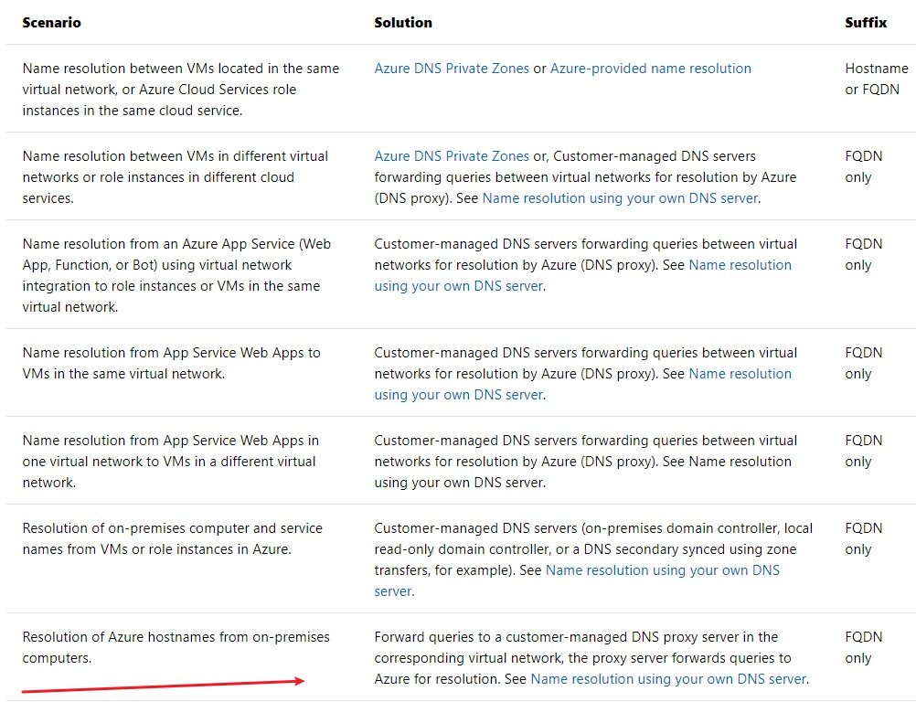Open Azure DNS Private Zones link for same-network VMs
This screenshot has width=916, height=702.
452,69
